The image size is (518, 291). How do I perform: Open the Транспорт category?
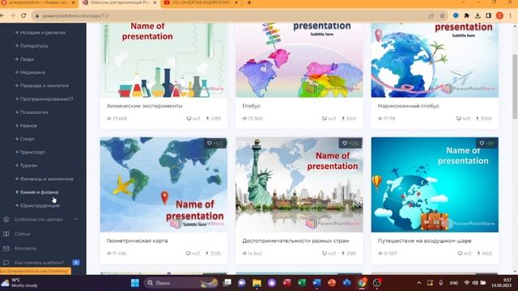[x=32, y=152]
